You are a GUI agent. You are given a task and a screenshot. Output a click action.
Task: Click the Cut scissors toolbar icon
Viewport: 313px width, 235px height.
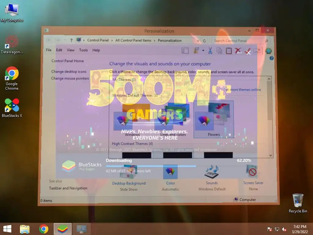pos(210,50)
